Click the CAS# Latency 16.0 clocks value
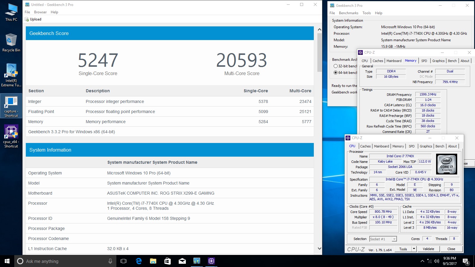Image resolution: width=475 pixels, height=267 pixels. coord(428,105)
